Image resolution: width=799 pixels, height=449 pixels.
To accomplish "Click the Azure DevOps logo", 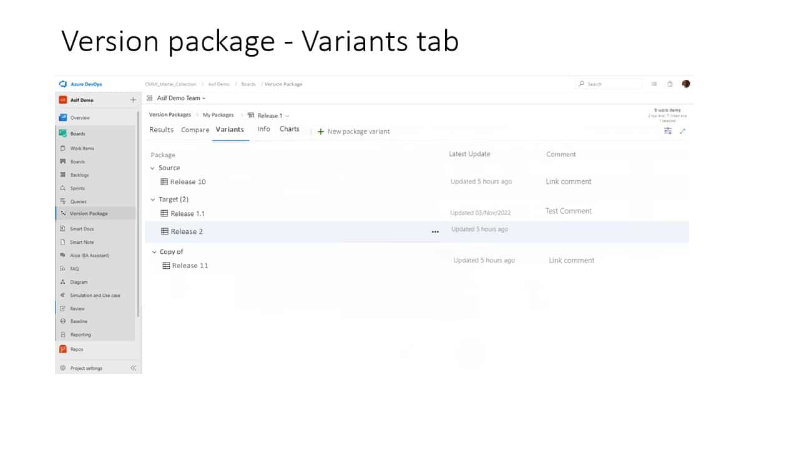I will coord(64,84).
